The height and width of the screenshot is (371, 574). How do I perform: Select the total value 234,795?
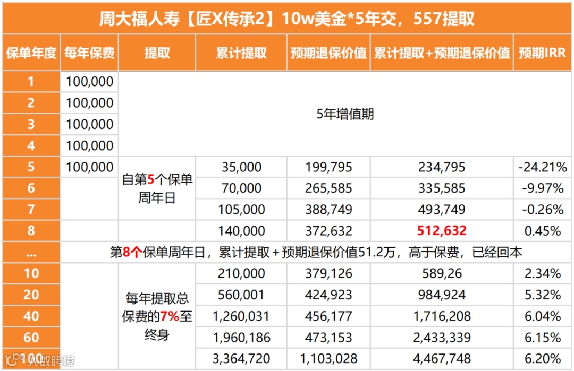click(x=442, y=167)
